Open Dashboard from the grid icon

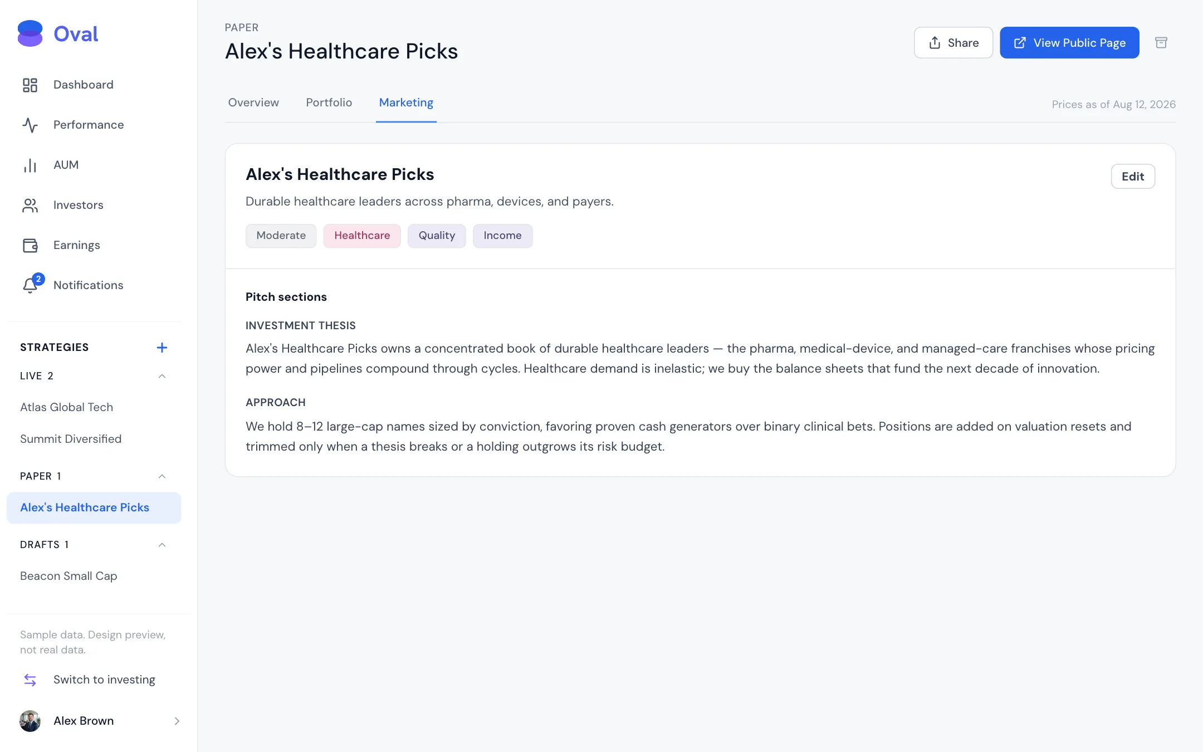click(30, 85)
